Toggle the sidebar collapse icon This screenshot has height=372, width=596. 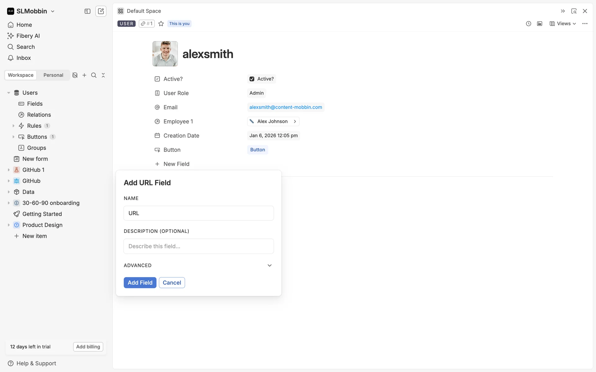click(88, 11)
